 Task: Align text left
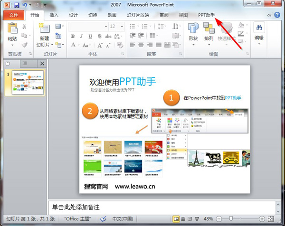coord(133,45)
